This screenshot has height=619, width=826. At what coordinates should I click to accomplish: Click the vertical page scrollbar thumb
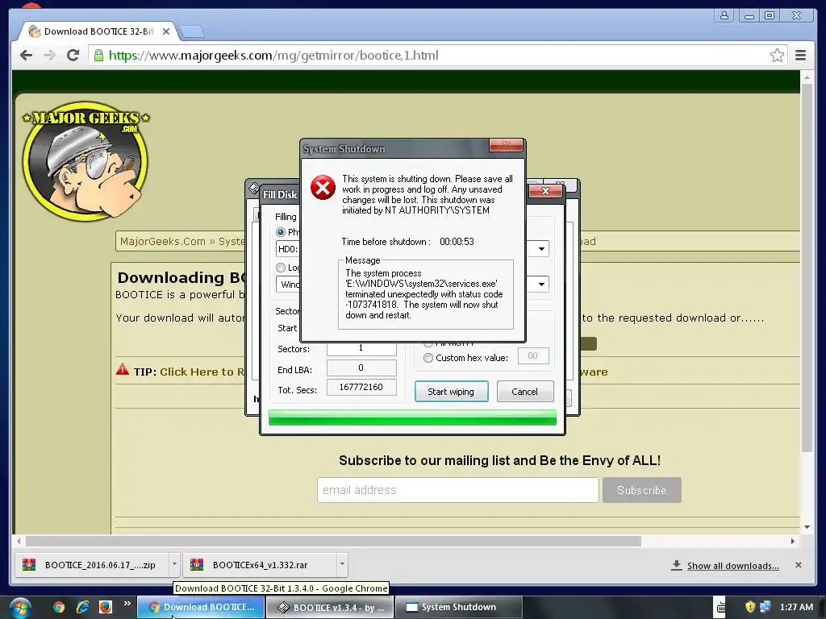tap(807, 268)
